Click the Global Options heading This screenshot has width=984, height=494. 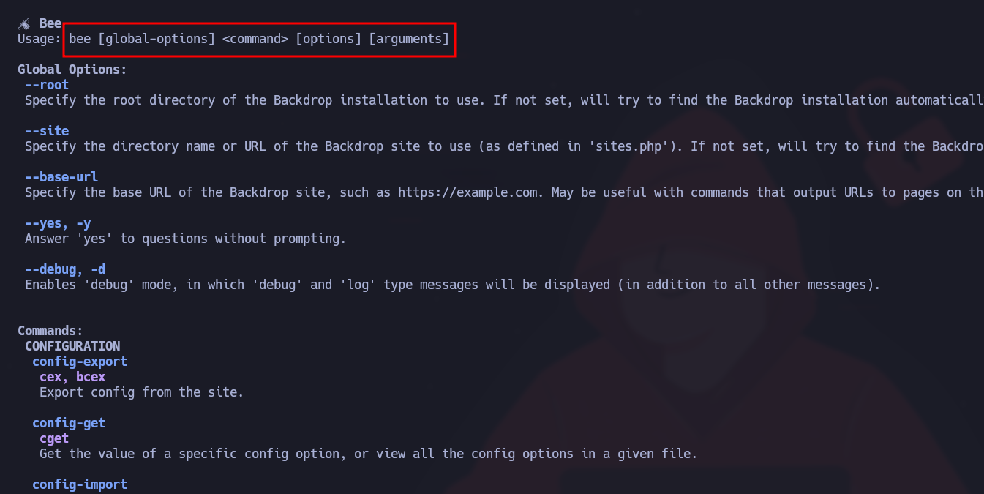[x=72, y=70]
